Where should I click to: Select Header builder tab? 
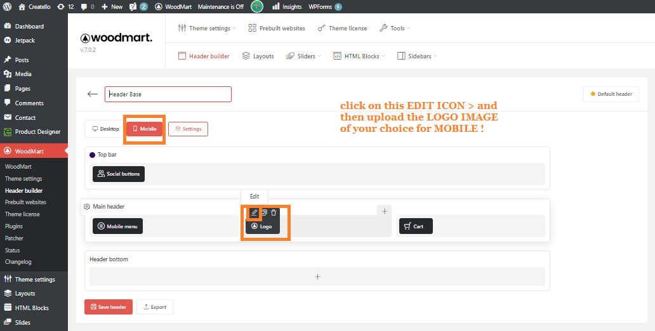(x=204, y=56)
